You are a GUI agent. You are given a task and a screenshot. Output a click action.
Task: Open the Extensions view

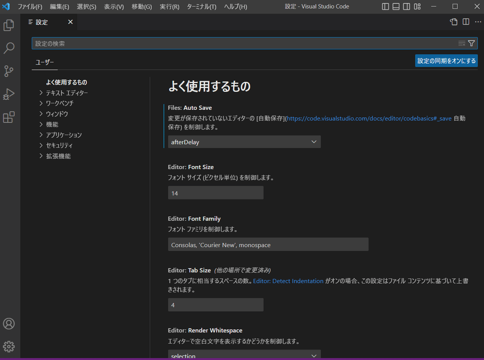[9, 117]
